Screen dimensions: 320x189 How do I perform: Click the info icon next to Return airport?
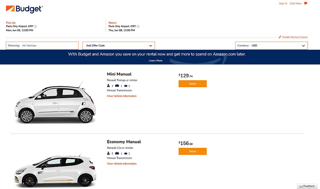click(138, 26)
